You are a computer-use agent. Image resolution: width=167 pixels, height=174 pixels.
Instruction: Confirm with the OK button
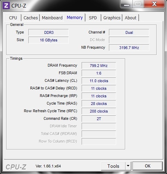click(148, 166)
